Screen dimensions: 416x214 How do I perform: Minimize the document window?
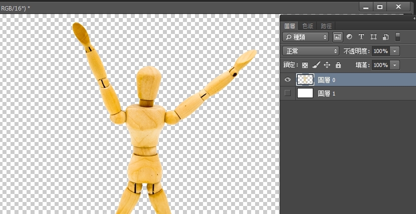[x=366, y=7]
